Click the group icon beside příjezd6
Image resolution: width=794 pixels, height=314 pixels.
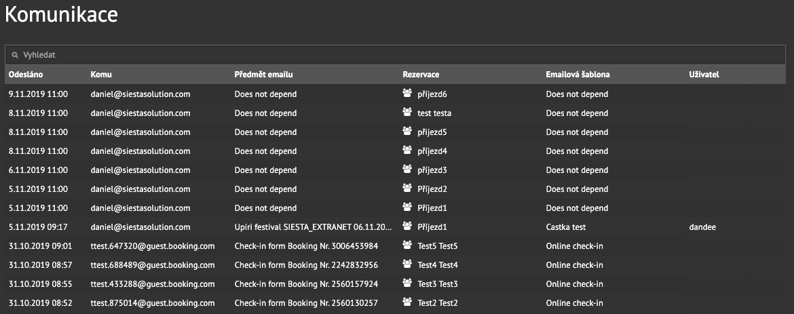point(407,93)
